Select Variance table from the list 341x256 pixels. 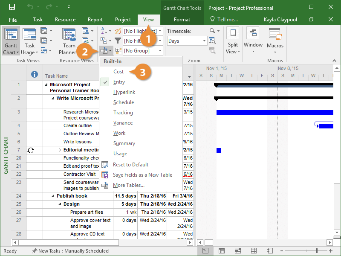[123, 123]
